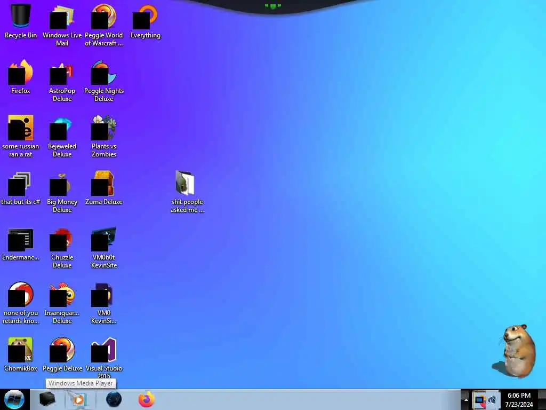Open Bejeweled Deluxe desktop shortcut
Viewport: 546px width, 410px height.
62,136
